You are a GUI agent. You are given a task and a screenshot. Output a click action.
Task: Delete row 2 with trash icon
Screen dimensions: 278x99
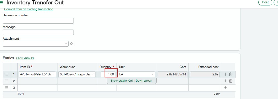pos(231,81)
